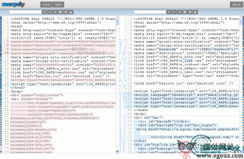Screen dimensions: 244x159
Task: Click the left pane search magnifier icon
Action: click(45, 12)
